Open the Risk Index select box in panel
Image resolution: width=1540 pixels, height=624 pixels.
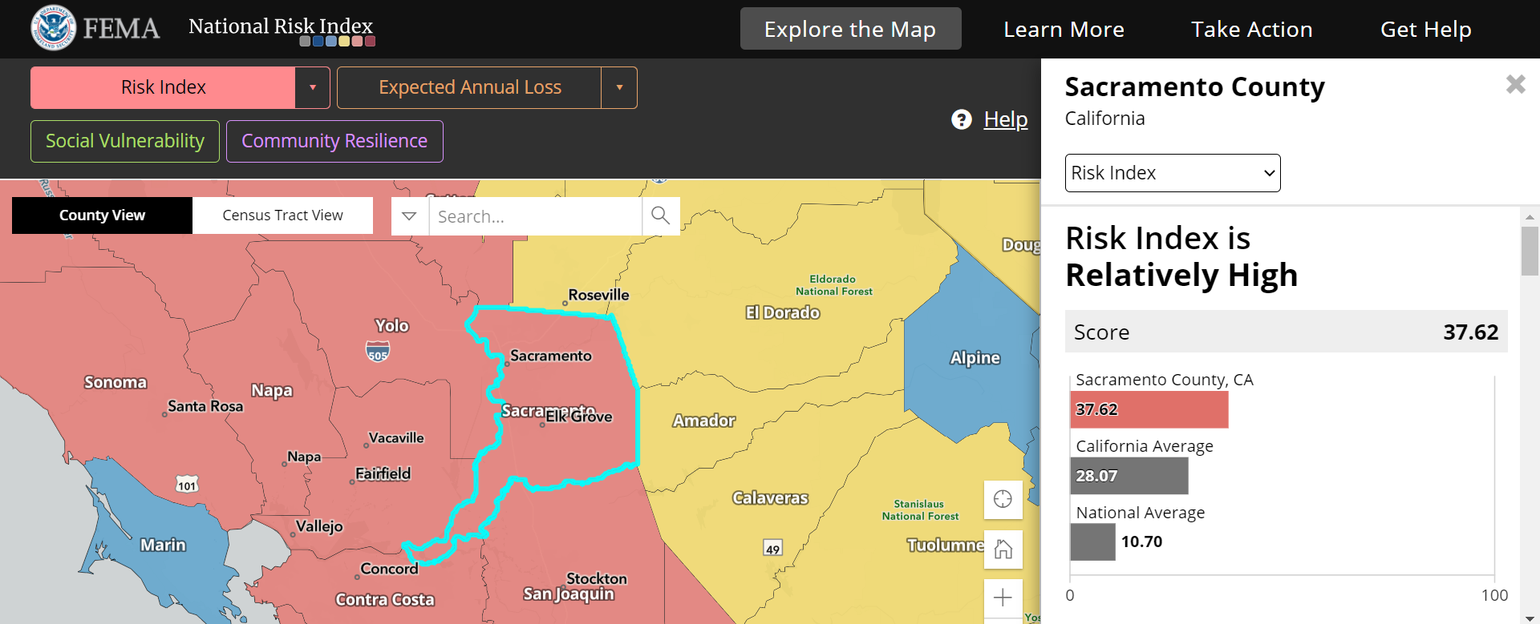tap(1173, 173)
